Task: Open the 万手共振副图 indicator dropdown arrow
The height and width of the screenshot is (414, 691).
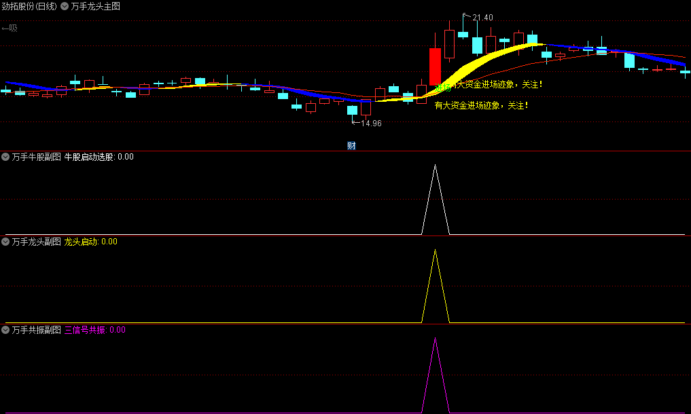Action: [x=5, y=329]
